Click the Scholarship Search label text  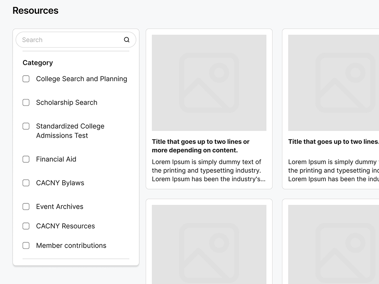click(x=67, y=102)
